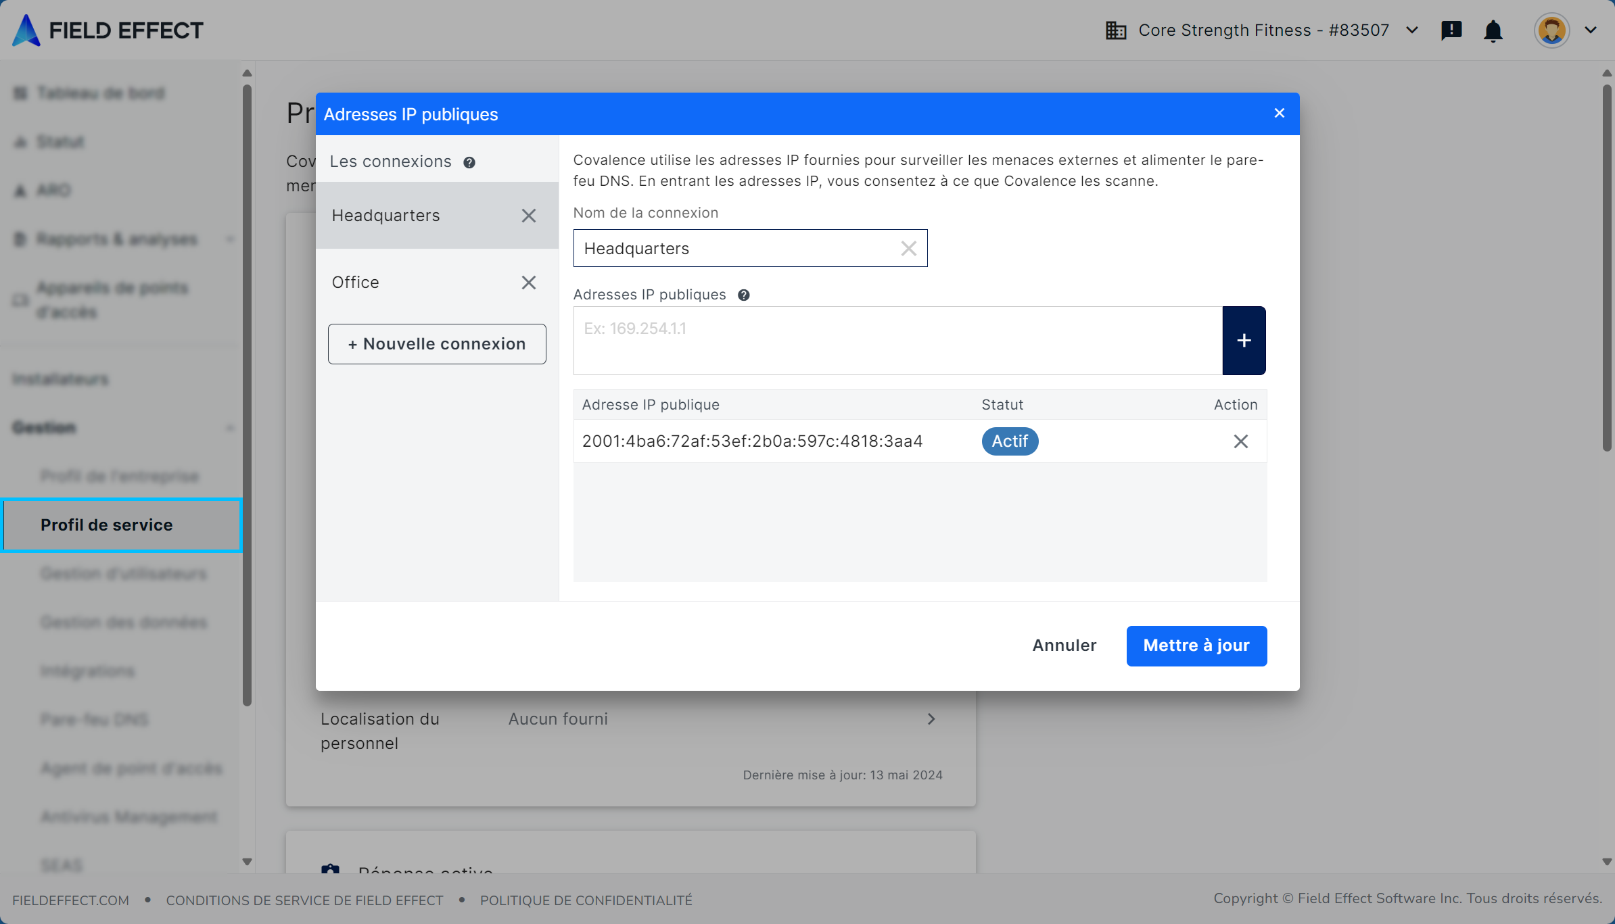1615x924 pixels.
Task: Expand the Localisation du personnel row chevron
Action: click(931, 719)
